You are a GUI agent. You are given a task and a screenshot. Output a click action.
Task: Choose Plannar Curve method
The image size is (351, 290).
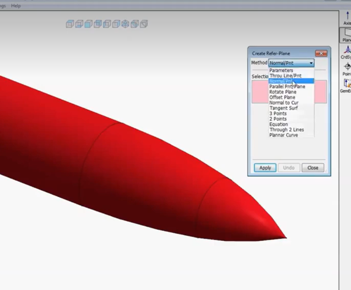tap(291, 135)
